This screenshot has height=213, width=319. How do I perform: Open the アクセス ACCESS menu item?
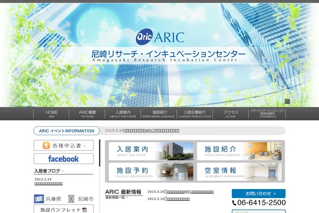(x=231, y=114)
